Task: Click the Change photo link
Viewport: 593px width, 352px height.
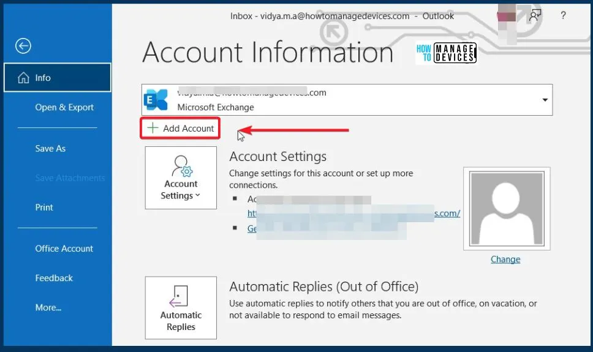Action: point(505,260)
